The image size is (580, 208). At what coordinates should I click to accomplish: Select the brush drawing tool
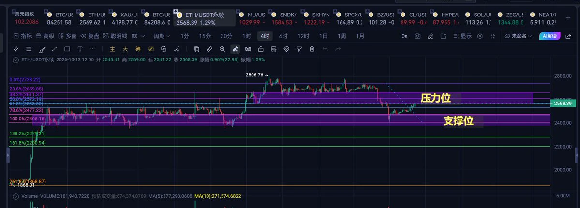coord(42,49)
